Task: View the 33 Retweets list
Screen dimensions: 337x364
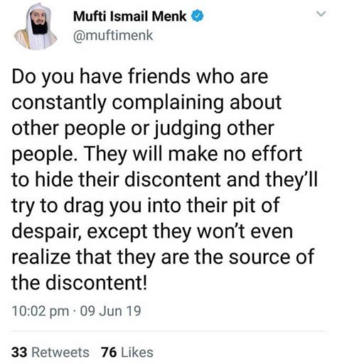Action: click(50, 352)
